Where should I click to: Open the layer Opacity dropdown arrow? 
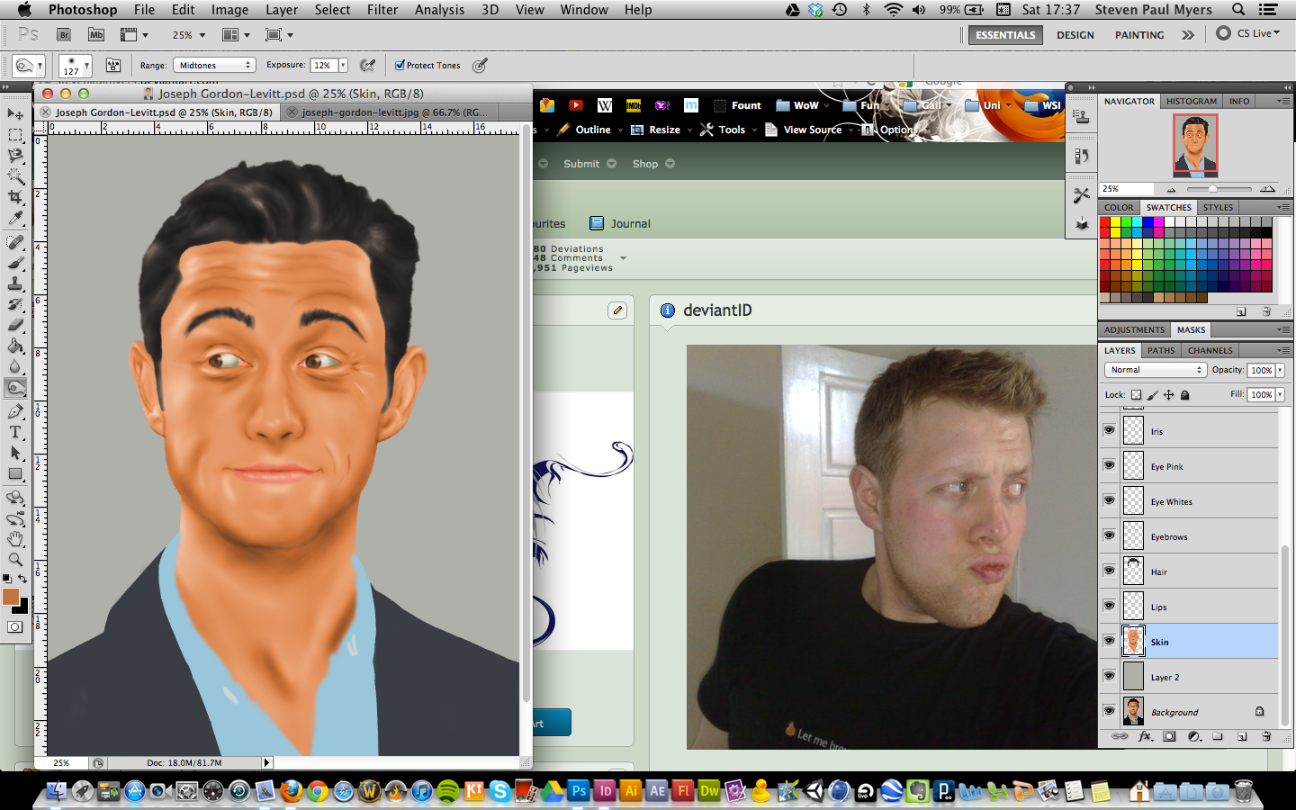point(1280,370)
